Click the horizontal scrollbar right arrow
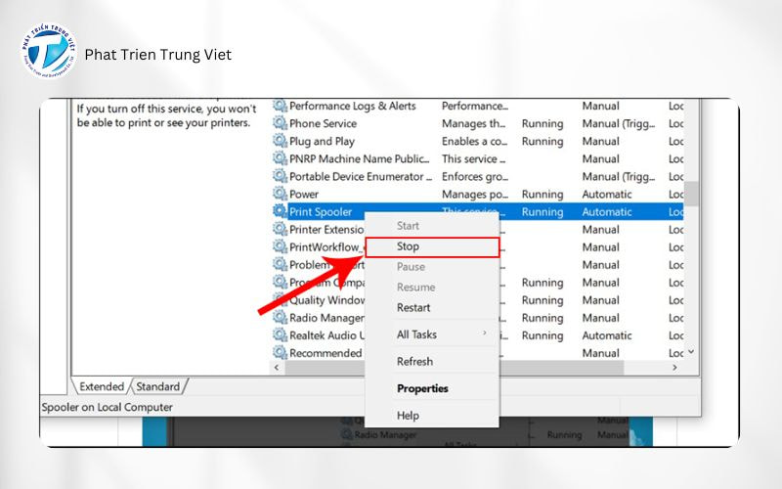782x489 pixels. (674, 368)
